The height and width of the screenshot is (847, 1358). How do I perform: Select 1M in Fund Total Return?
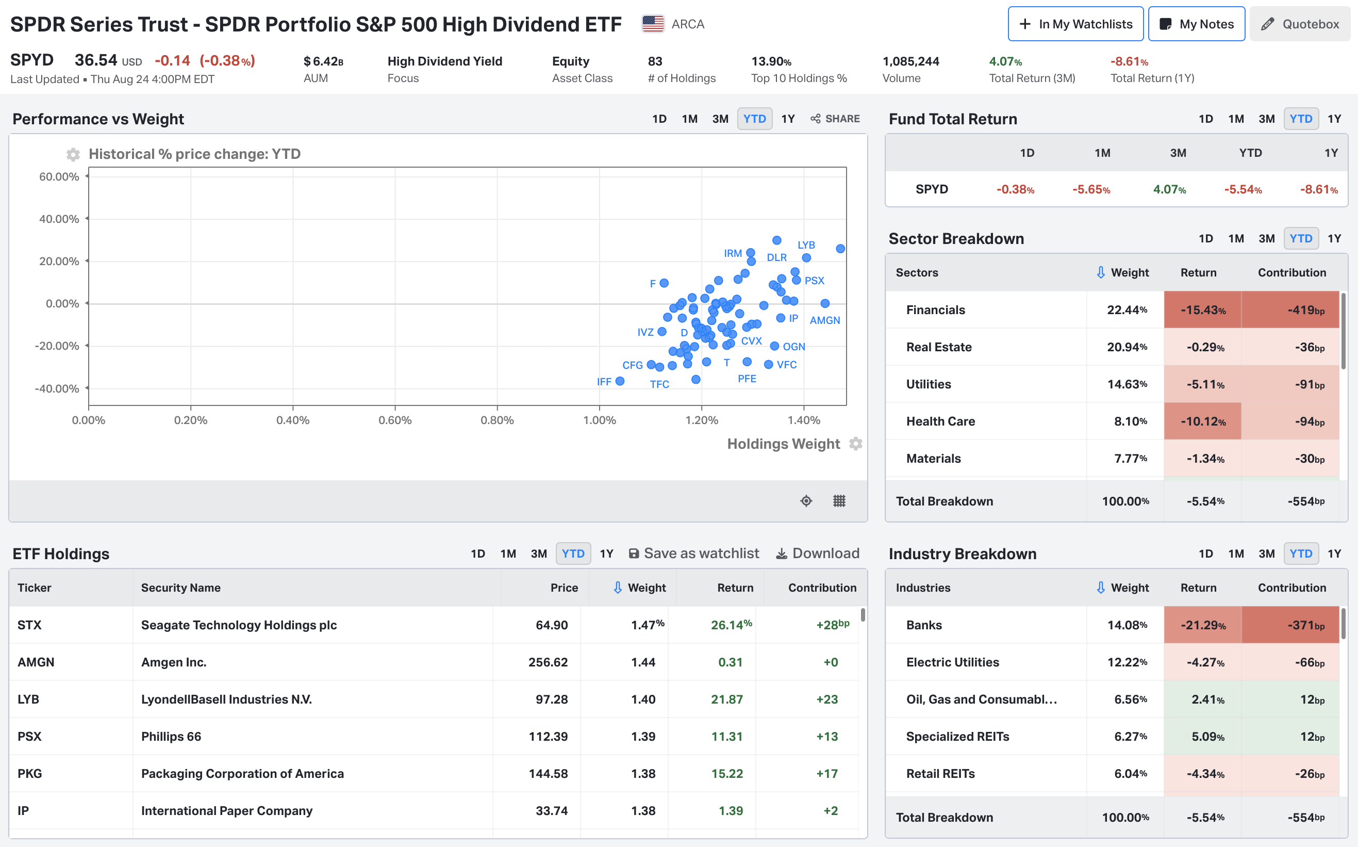[x=1236, y=119]
